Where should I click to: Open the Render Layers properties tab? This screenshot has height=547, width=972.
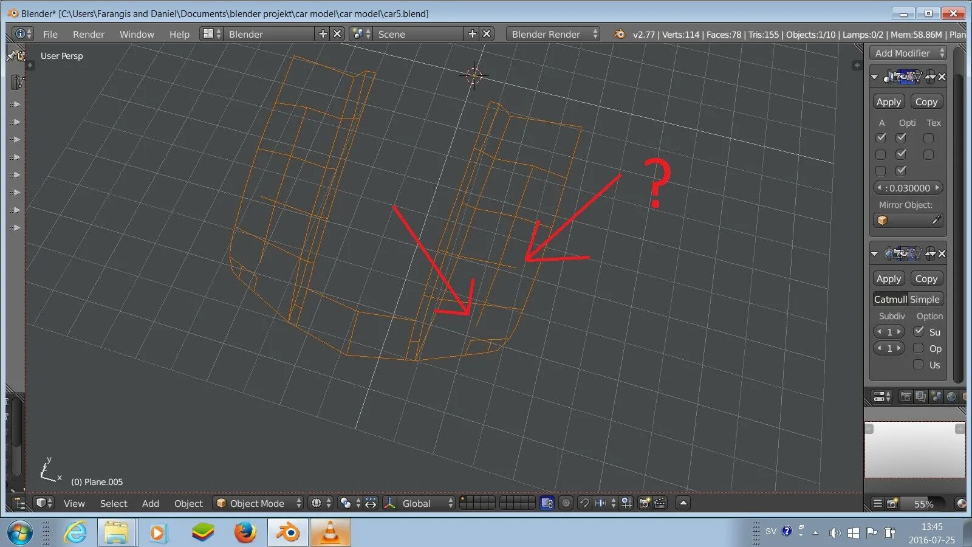point(921,397)
